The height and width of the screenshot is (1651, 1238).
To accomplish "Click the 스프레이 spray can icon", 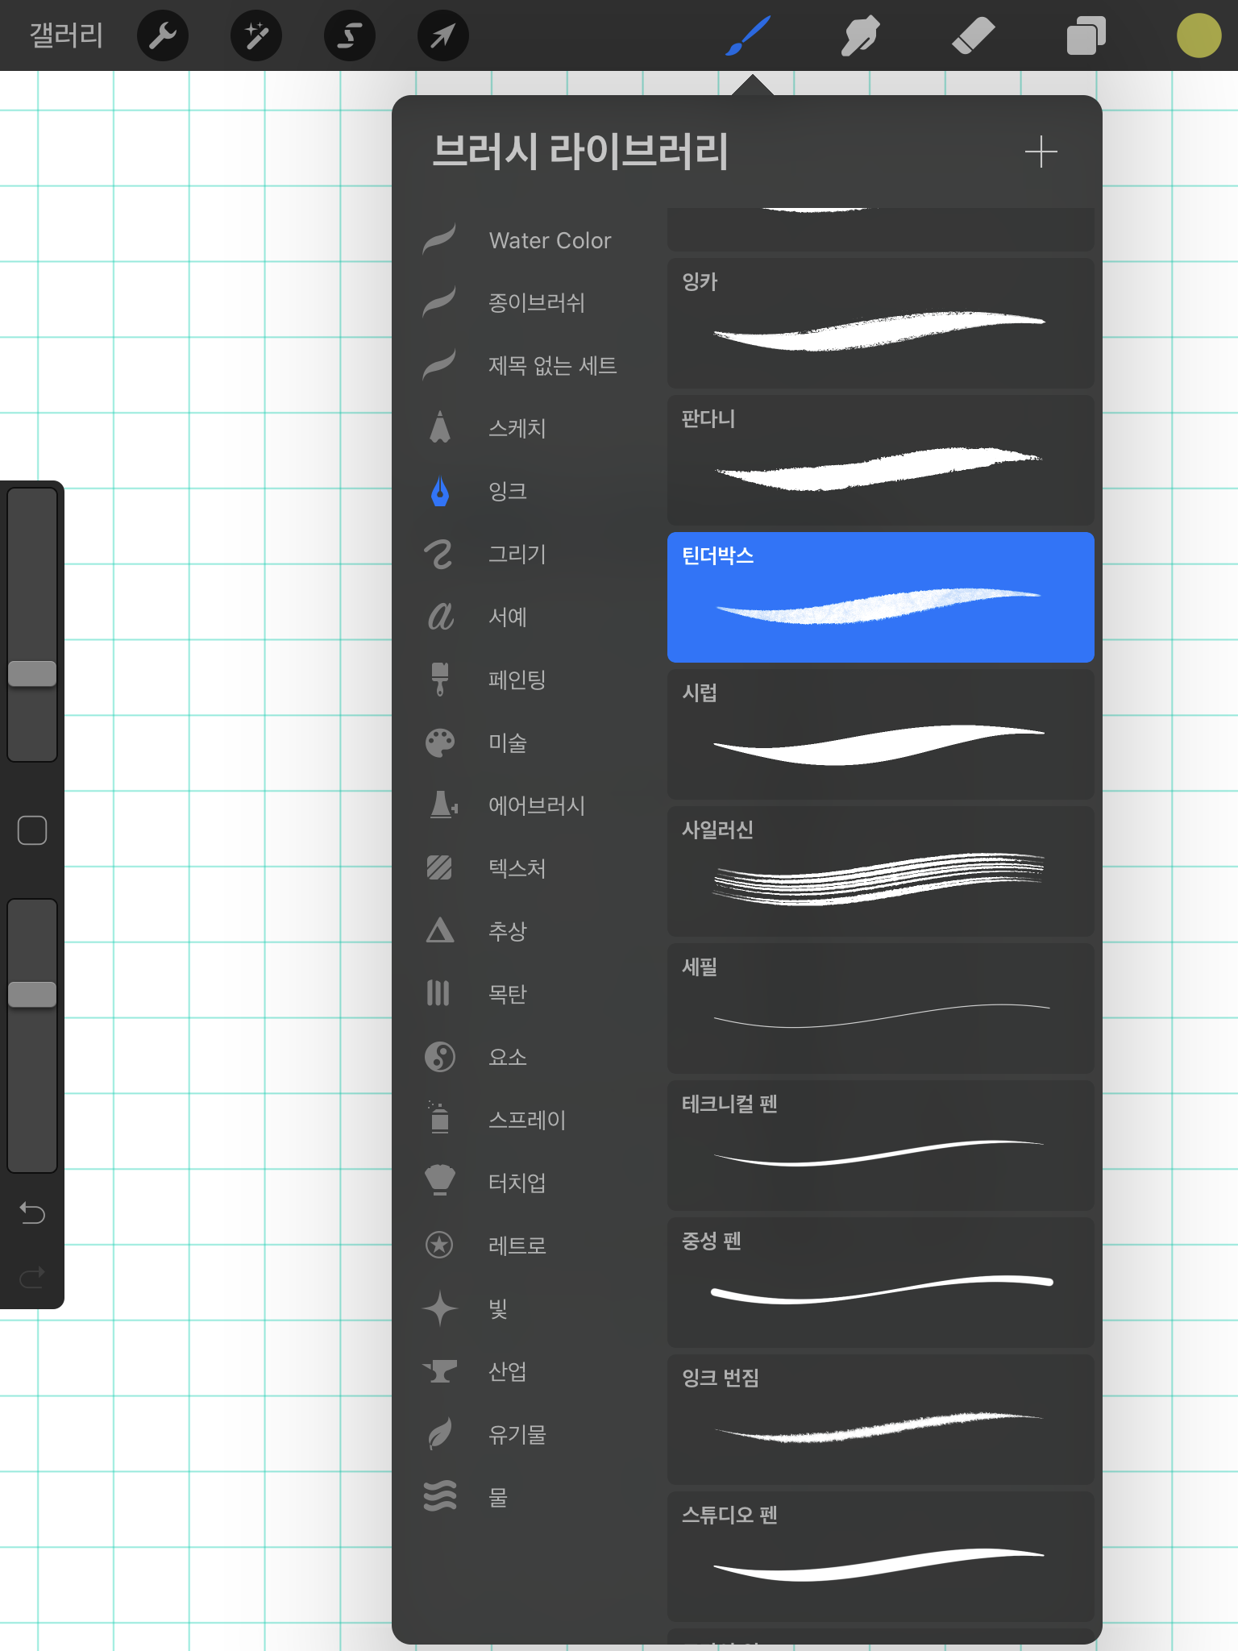I will 439,1118.
